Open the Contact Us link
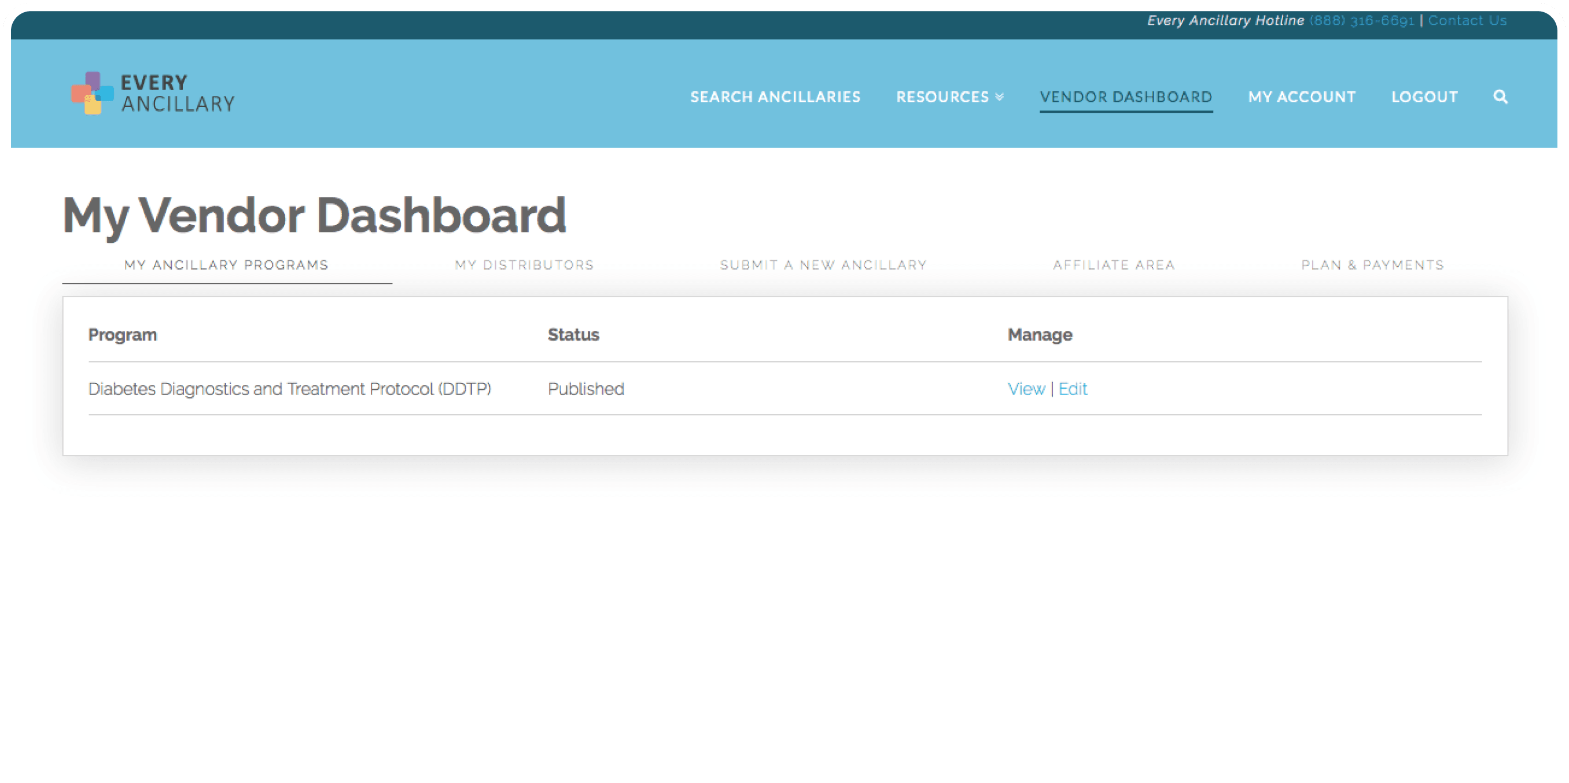The width and height of the screenshot is (1569, 783). pyautogui.click(x=1467, y=21)
